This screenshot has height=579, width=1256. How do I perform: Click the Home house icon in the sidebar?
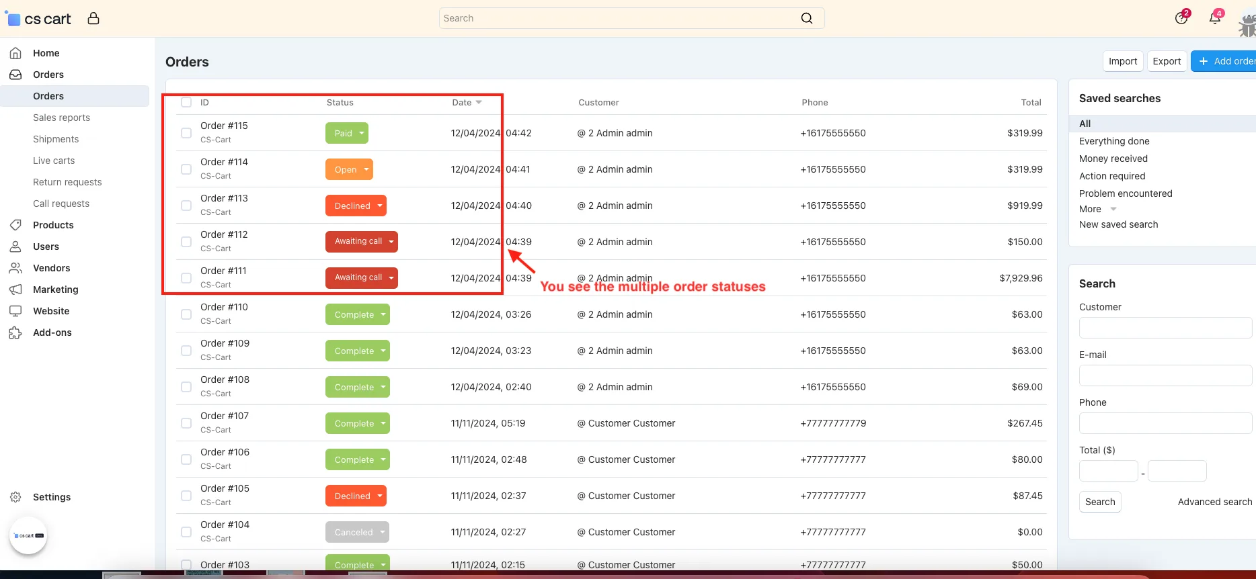[15, 53]
